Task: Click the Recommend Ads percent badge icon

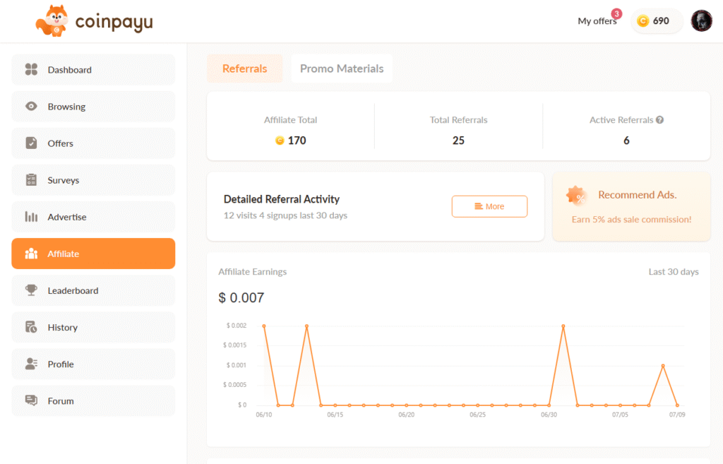Action: click(576, 196)
